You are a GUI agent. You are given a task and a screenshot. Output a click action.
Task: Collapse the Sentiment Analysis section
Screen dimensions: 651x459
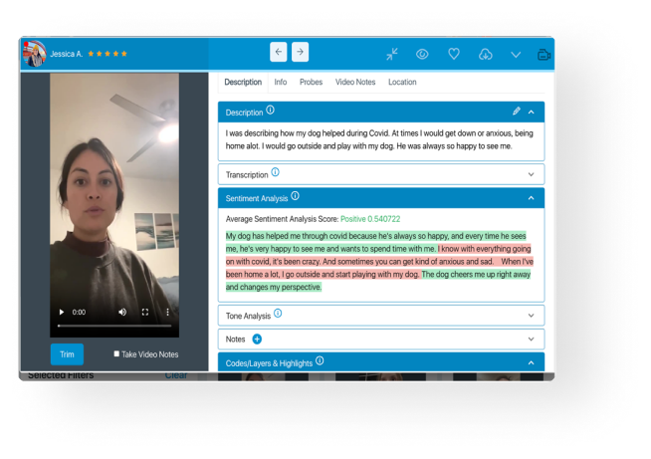(531, 198)
